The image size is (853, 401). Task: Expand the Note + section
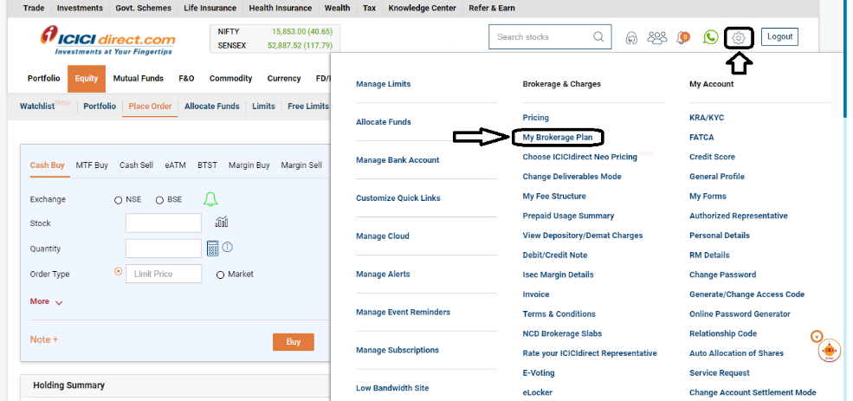click(44, 340)
